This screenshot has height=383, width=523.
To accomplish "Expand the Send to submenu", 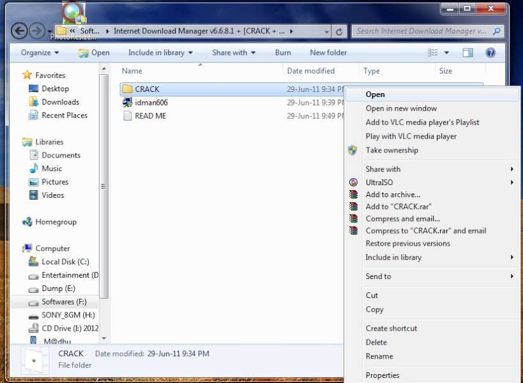I will click(512, 276).
